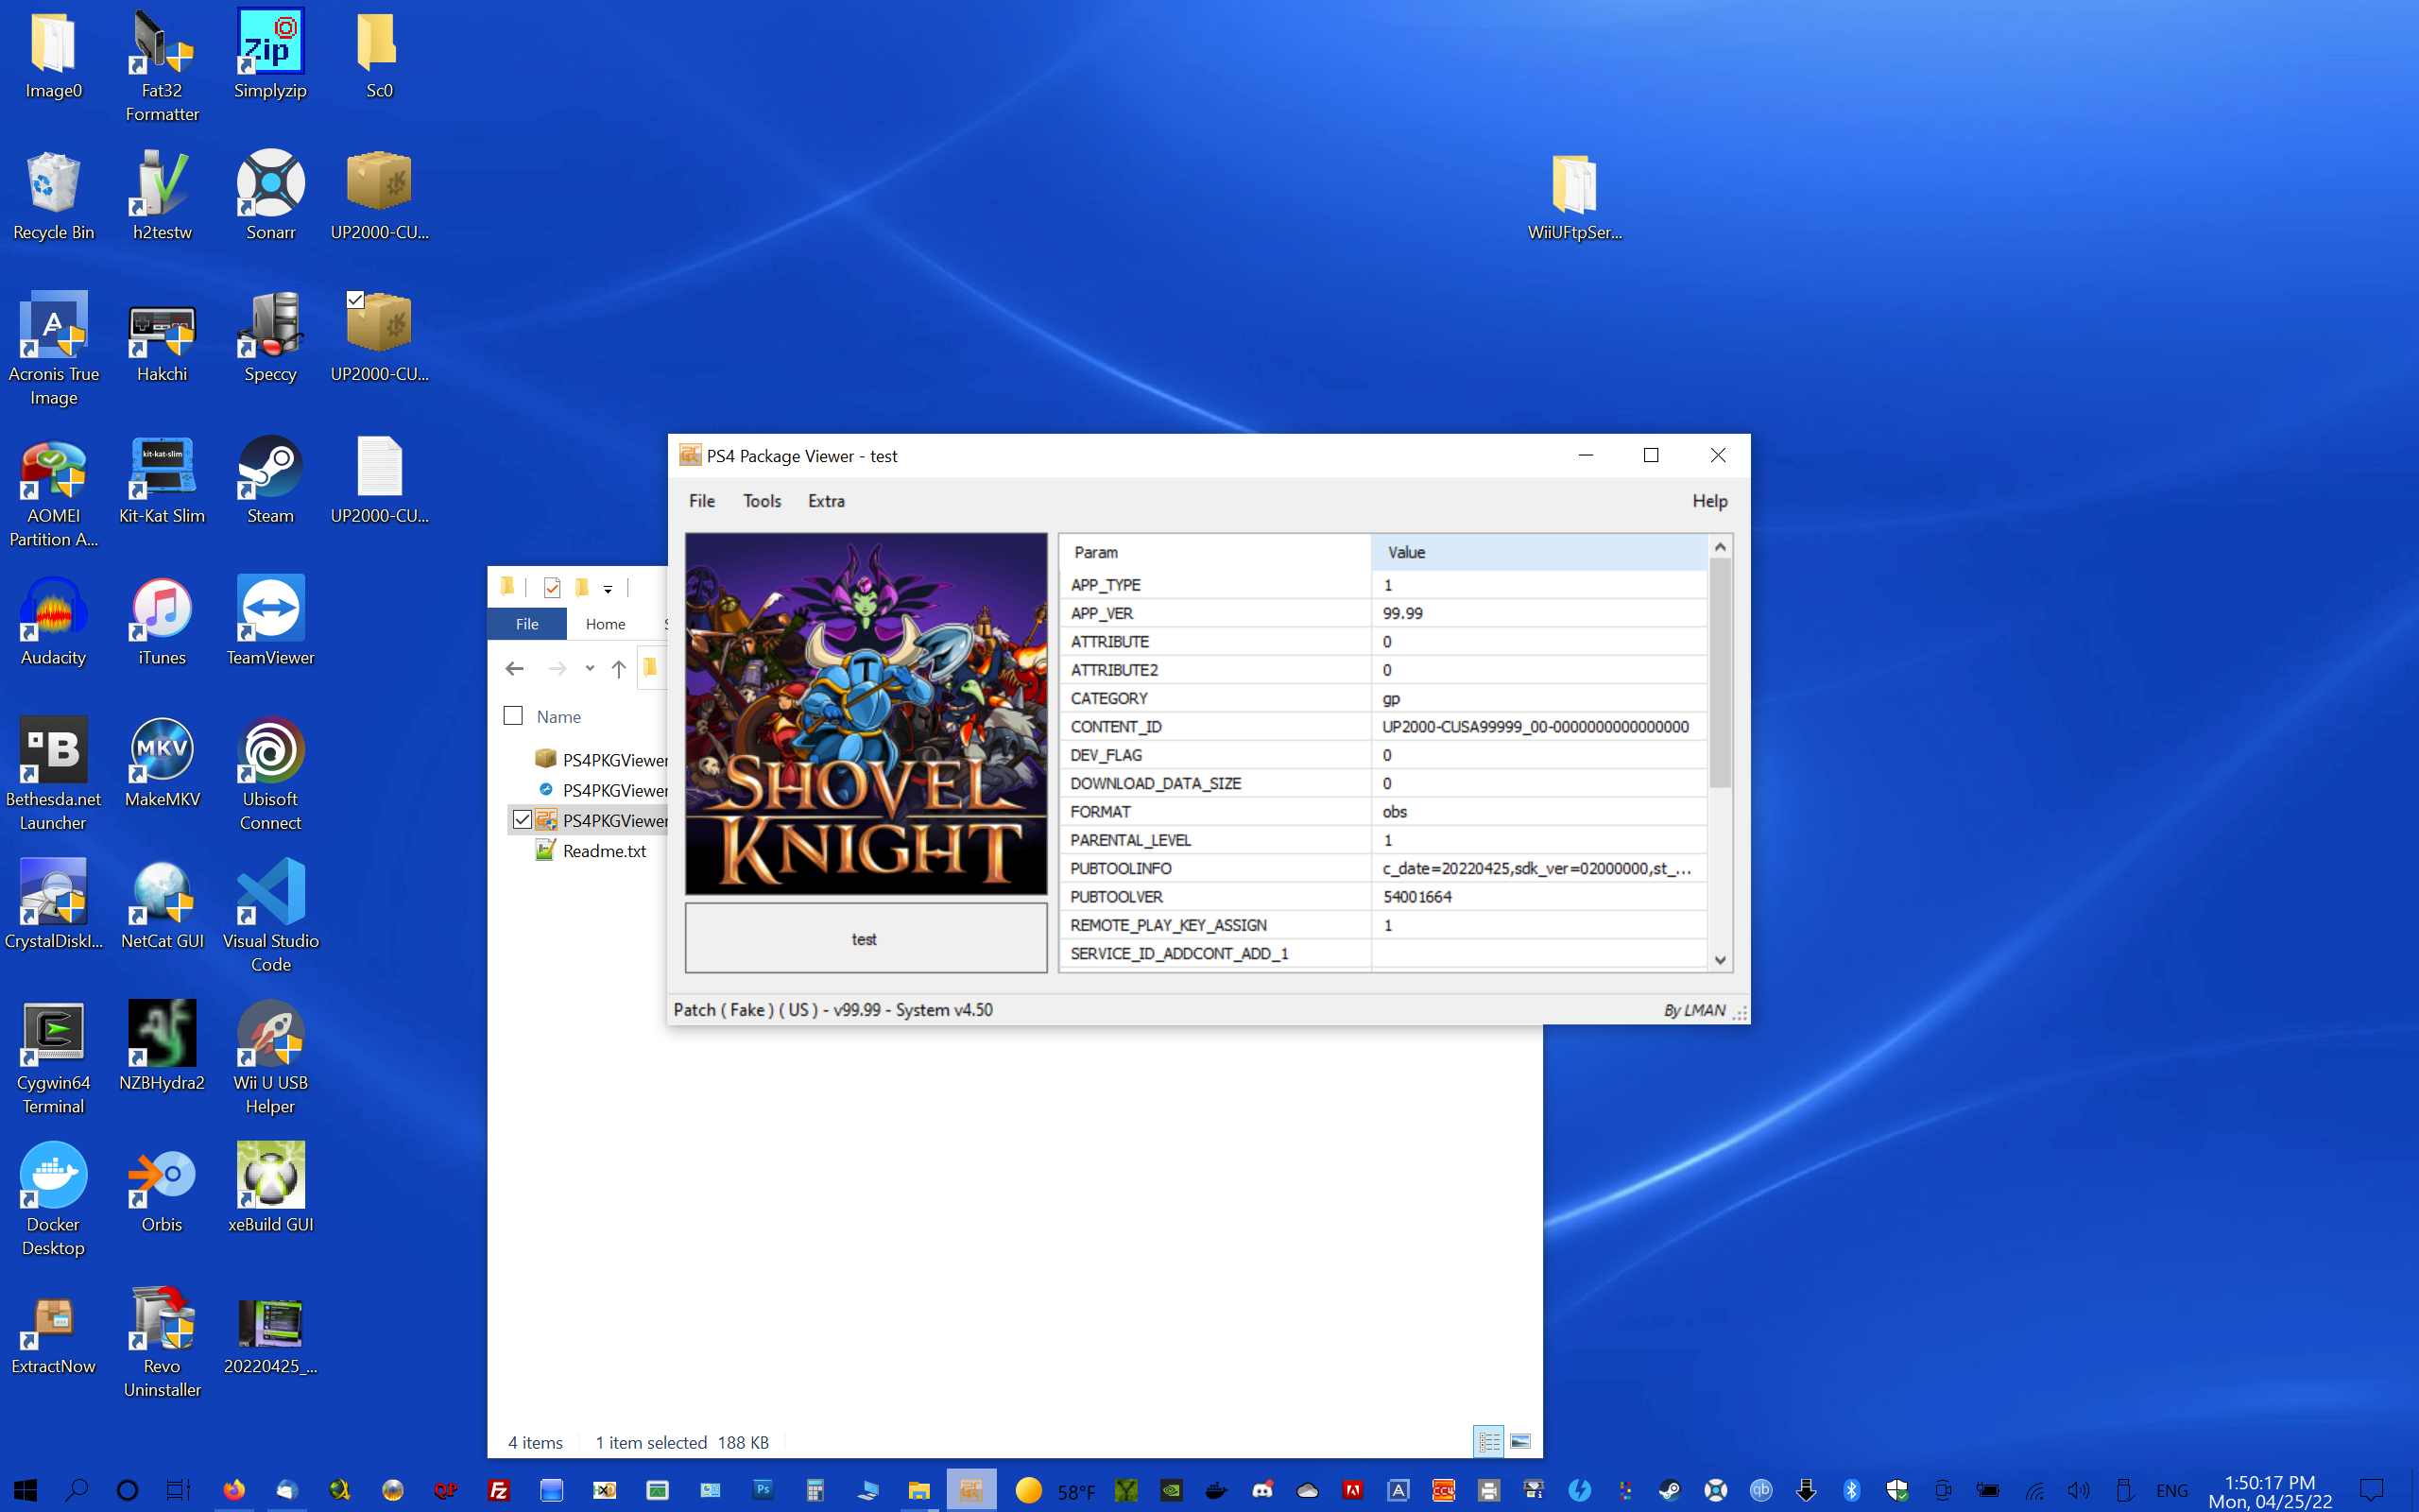Switch File Explorer to details view
The height and width of the screenshot is (1512, 2419).
(1488, 1441)
